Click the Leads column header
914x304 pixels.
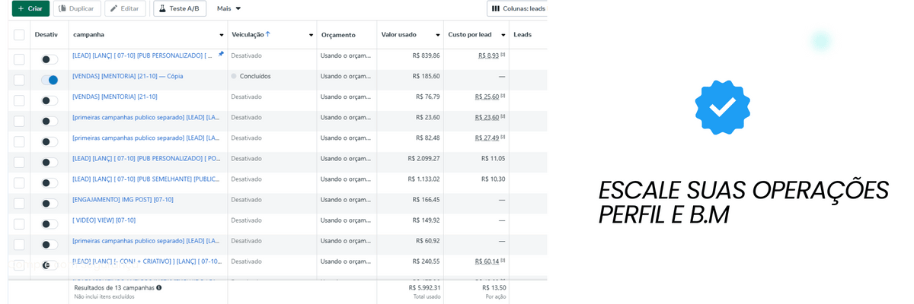point(523,34)
